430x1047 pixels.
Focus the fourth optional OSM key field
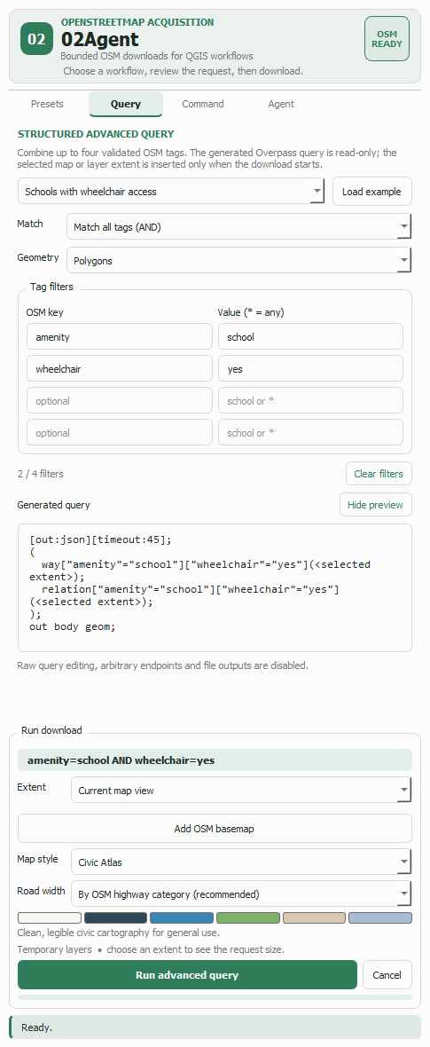point(120,433)
